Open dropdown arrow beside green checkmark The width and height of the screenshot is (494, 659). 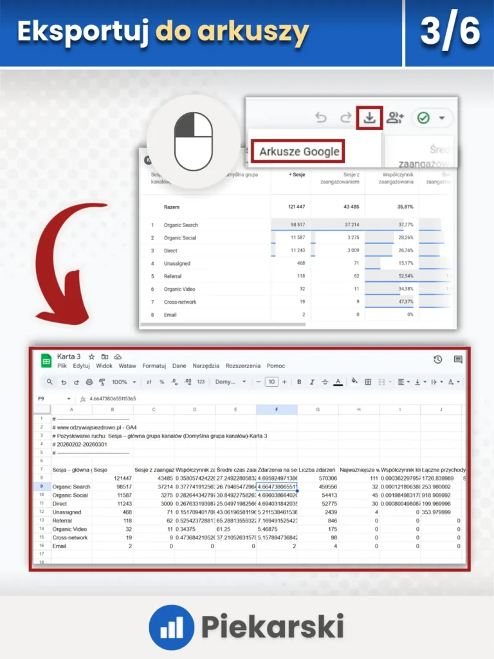click(442, 118)
